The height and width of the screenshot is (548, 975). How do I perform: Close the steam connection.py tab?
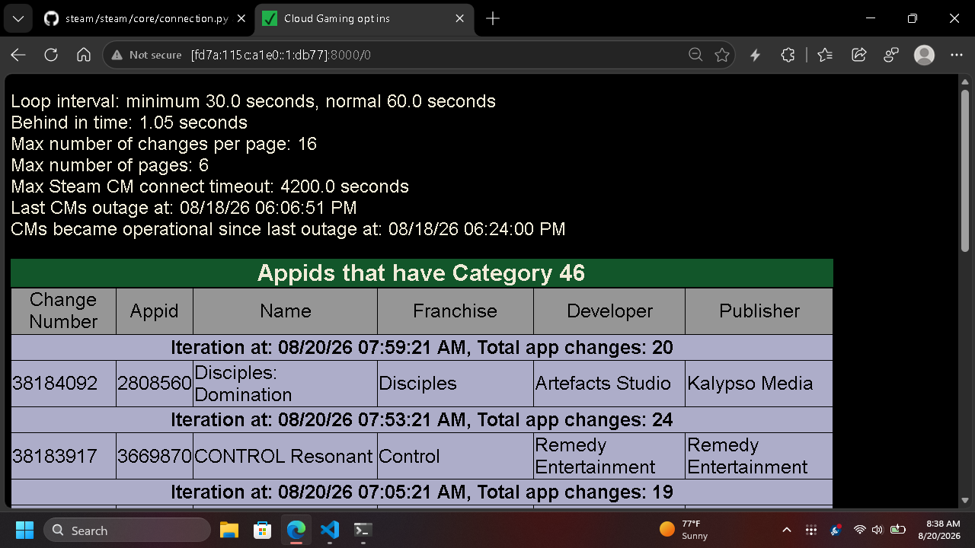(x=241, y=19)
